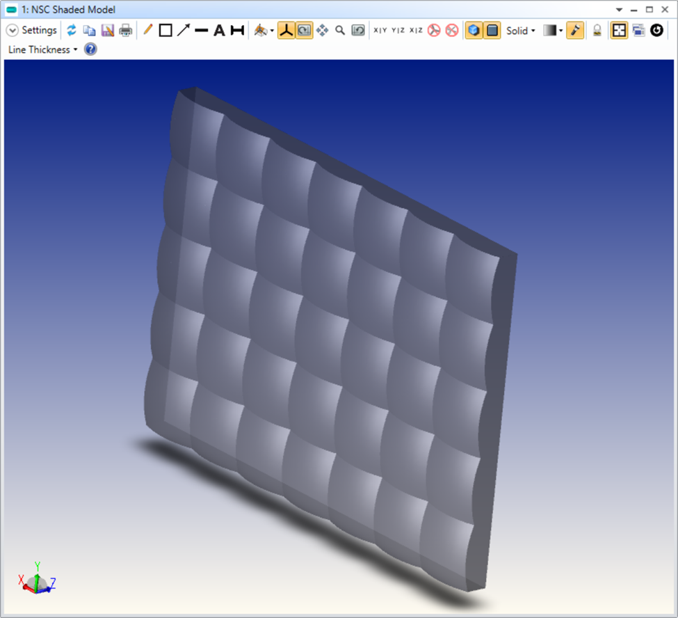The height and width of the screenshot is (618, 678).
Task: Open the background gradient color selector
Action: pyautogui.click(x=549, y=30)
